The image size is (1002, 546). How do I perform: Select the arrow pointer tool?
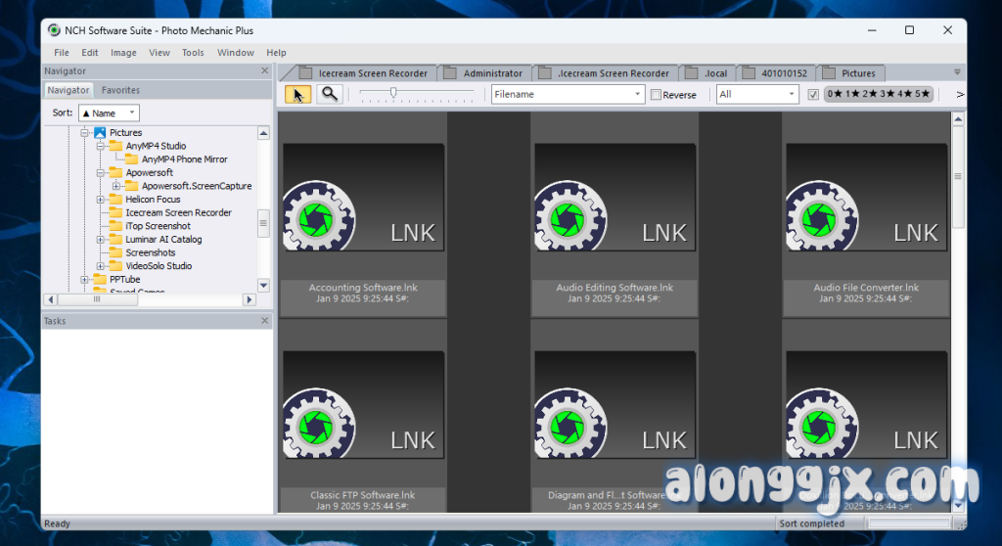pyautogui.click(x=298, y=94)
